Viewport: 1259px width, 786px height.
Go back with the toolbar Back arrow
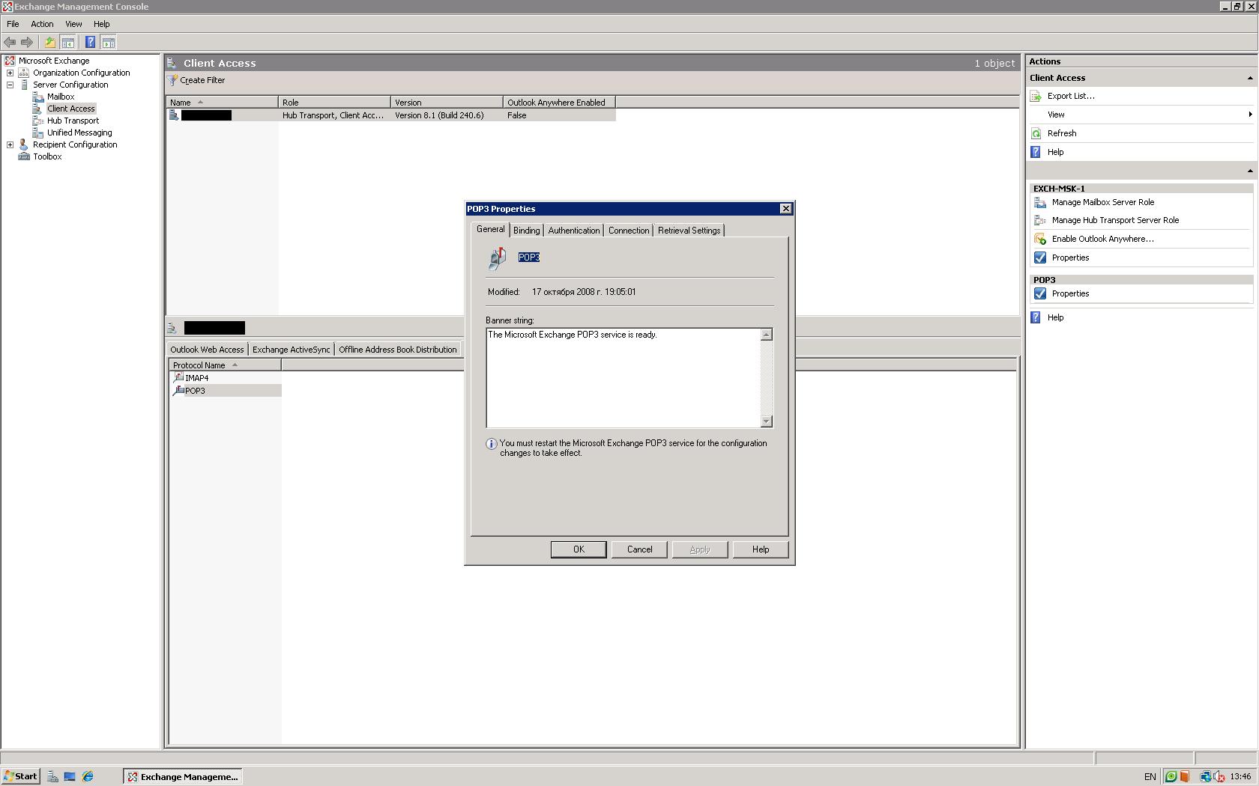tap(10, 43)
